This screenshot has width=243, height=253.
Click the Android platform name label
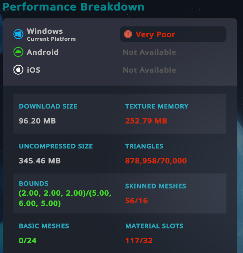(43, 52)
